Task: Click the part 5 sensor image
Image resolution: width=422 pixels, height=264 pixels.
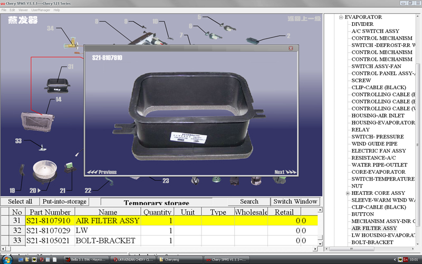Action: coord(228,27)
